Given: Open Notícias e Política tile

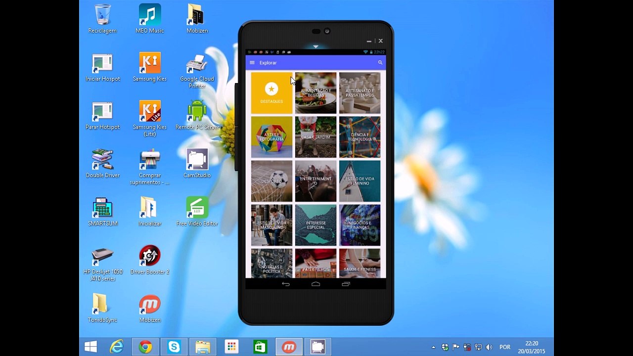Looking at the screenshot, I should click(x=271, y=263).
